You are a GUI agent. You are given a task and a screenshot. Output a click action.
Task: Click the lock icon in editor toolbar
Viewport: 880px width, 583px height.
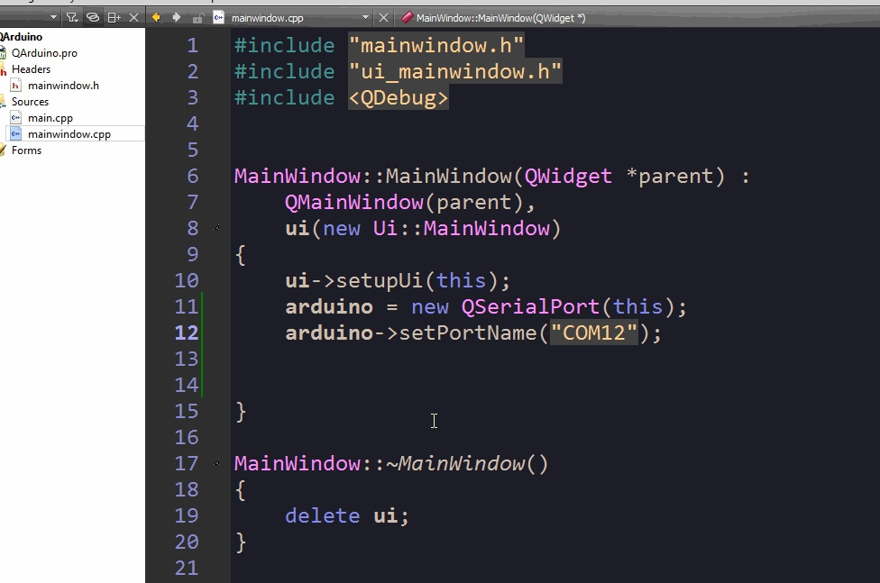[x=197, y=19]
